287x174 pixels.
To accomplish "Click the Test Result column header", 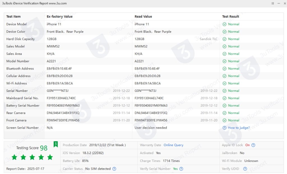I will pos(231,17).
